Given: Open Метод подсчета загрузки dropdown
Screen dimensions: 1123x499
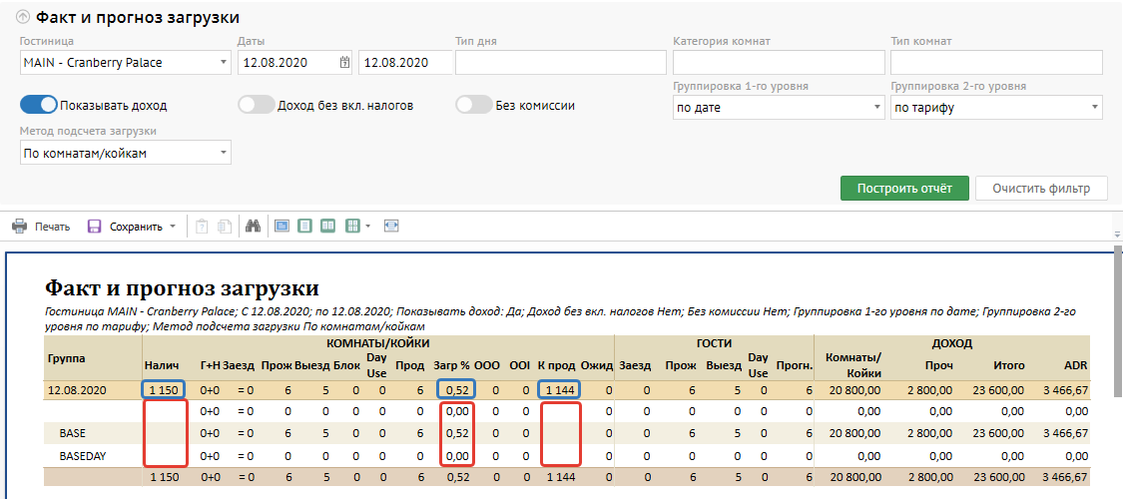Looking at the screenshot, I should [x=125, y=153].
